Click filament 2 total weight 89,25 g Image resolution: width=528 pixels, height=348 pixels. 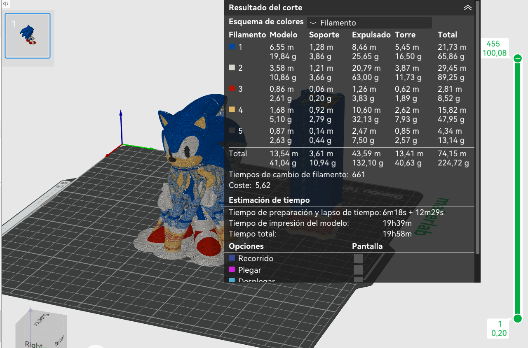coord(451,78)
